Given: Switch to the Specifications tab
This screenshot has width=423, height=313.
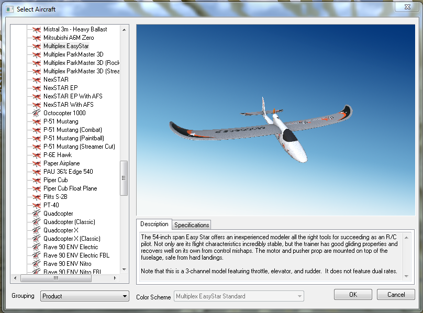Looking at the screenshot, I should click(x=192, y=225).
